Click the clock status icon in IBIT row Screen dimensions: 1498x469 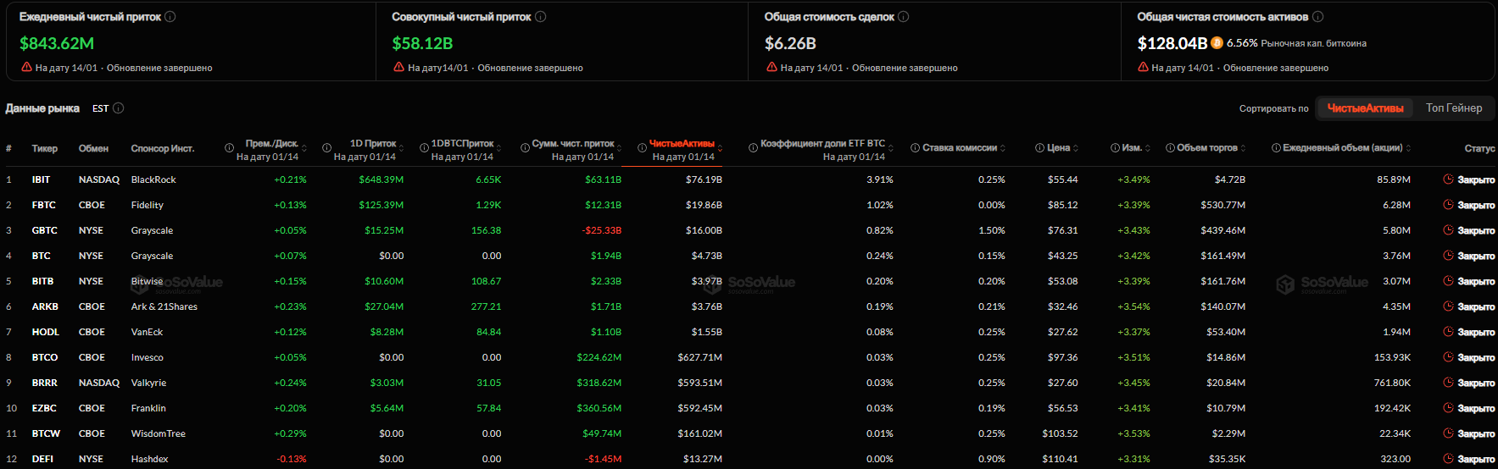[1448, 179]
